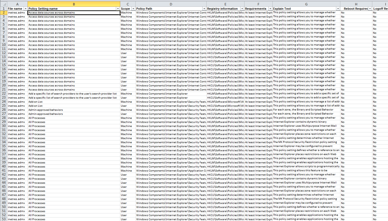The height and width of the screenshot is (221, 388).
Task: Open the Requirements filter dropdown
Action: 270,9
